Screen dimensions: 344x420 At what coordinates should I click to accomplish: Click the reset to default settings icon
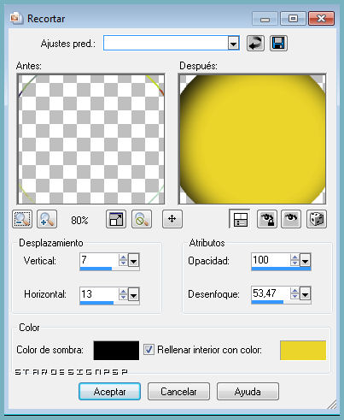coord(255,44)
